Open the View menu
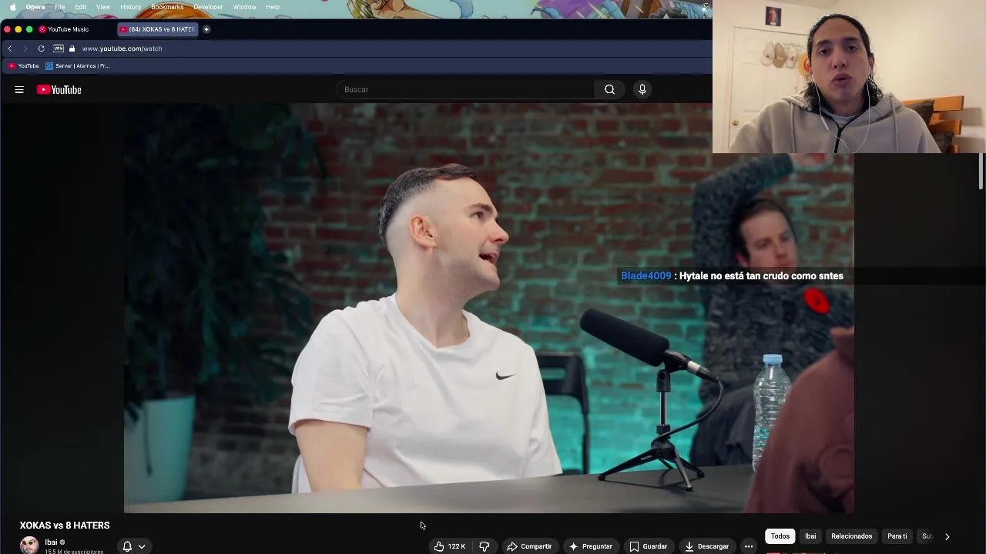Screen dimensions: 986x554 click(103, 7)
